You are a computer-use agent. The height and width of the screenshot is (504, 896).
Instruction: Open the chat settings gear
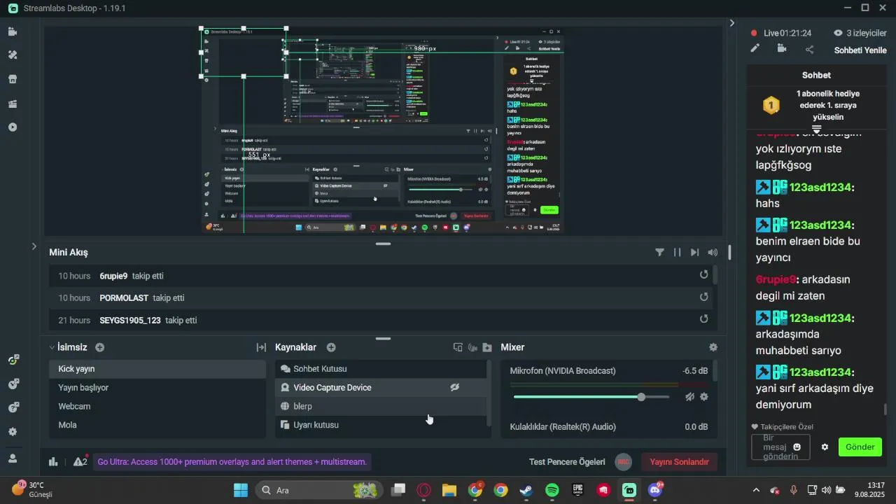point(825,447)
